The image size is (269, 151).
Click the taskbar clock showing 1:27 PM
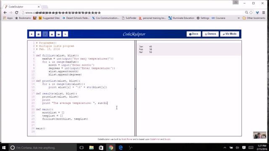click(x=262, y=148)
